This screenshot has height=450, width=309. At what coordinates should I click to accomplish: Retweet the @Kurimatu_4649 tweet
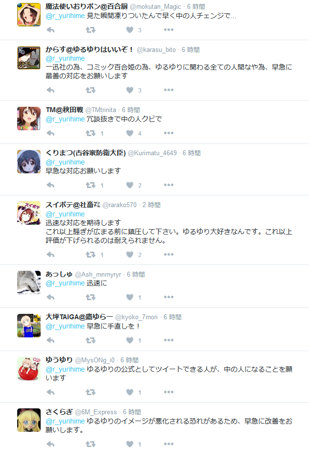91,185
